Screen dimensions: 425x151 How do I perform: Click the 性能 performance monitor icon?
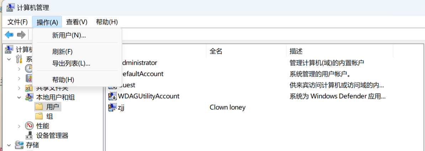(30, 126)
